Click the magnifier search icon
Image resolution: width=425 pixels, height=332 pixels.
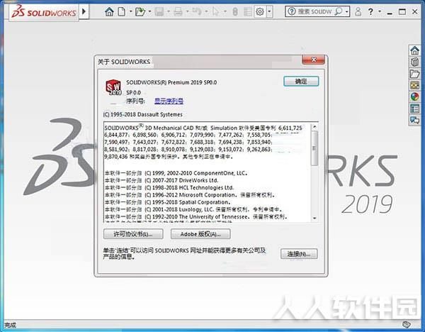[339, 11]
